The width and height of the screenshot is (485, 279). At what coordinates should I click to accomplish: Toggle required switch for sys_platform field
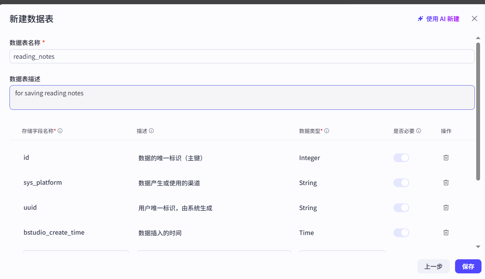pos(401,183)
